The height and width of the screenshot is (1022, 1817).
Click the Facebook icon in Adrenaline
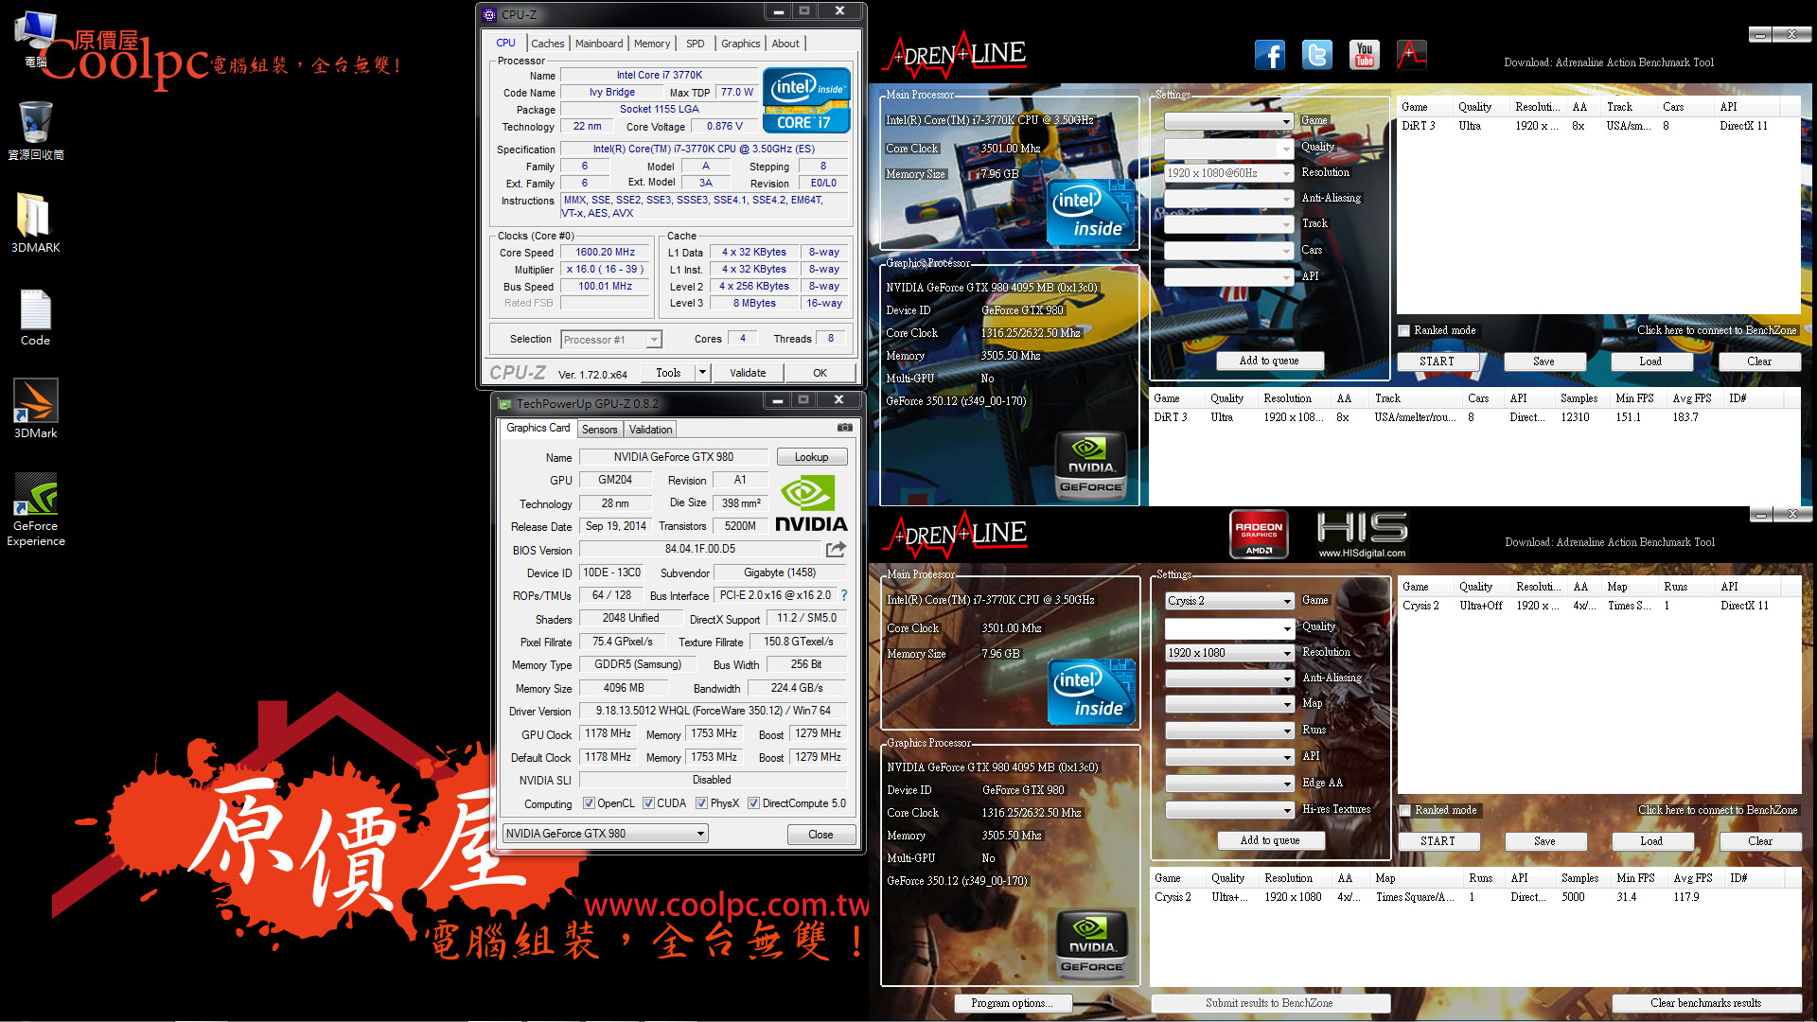1269,55
